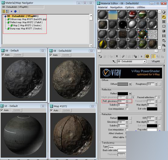Enable Use interpolation under Refraction
Viewport: 168px width, 160px height.
pos(127,129)
